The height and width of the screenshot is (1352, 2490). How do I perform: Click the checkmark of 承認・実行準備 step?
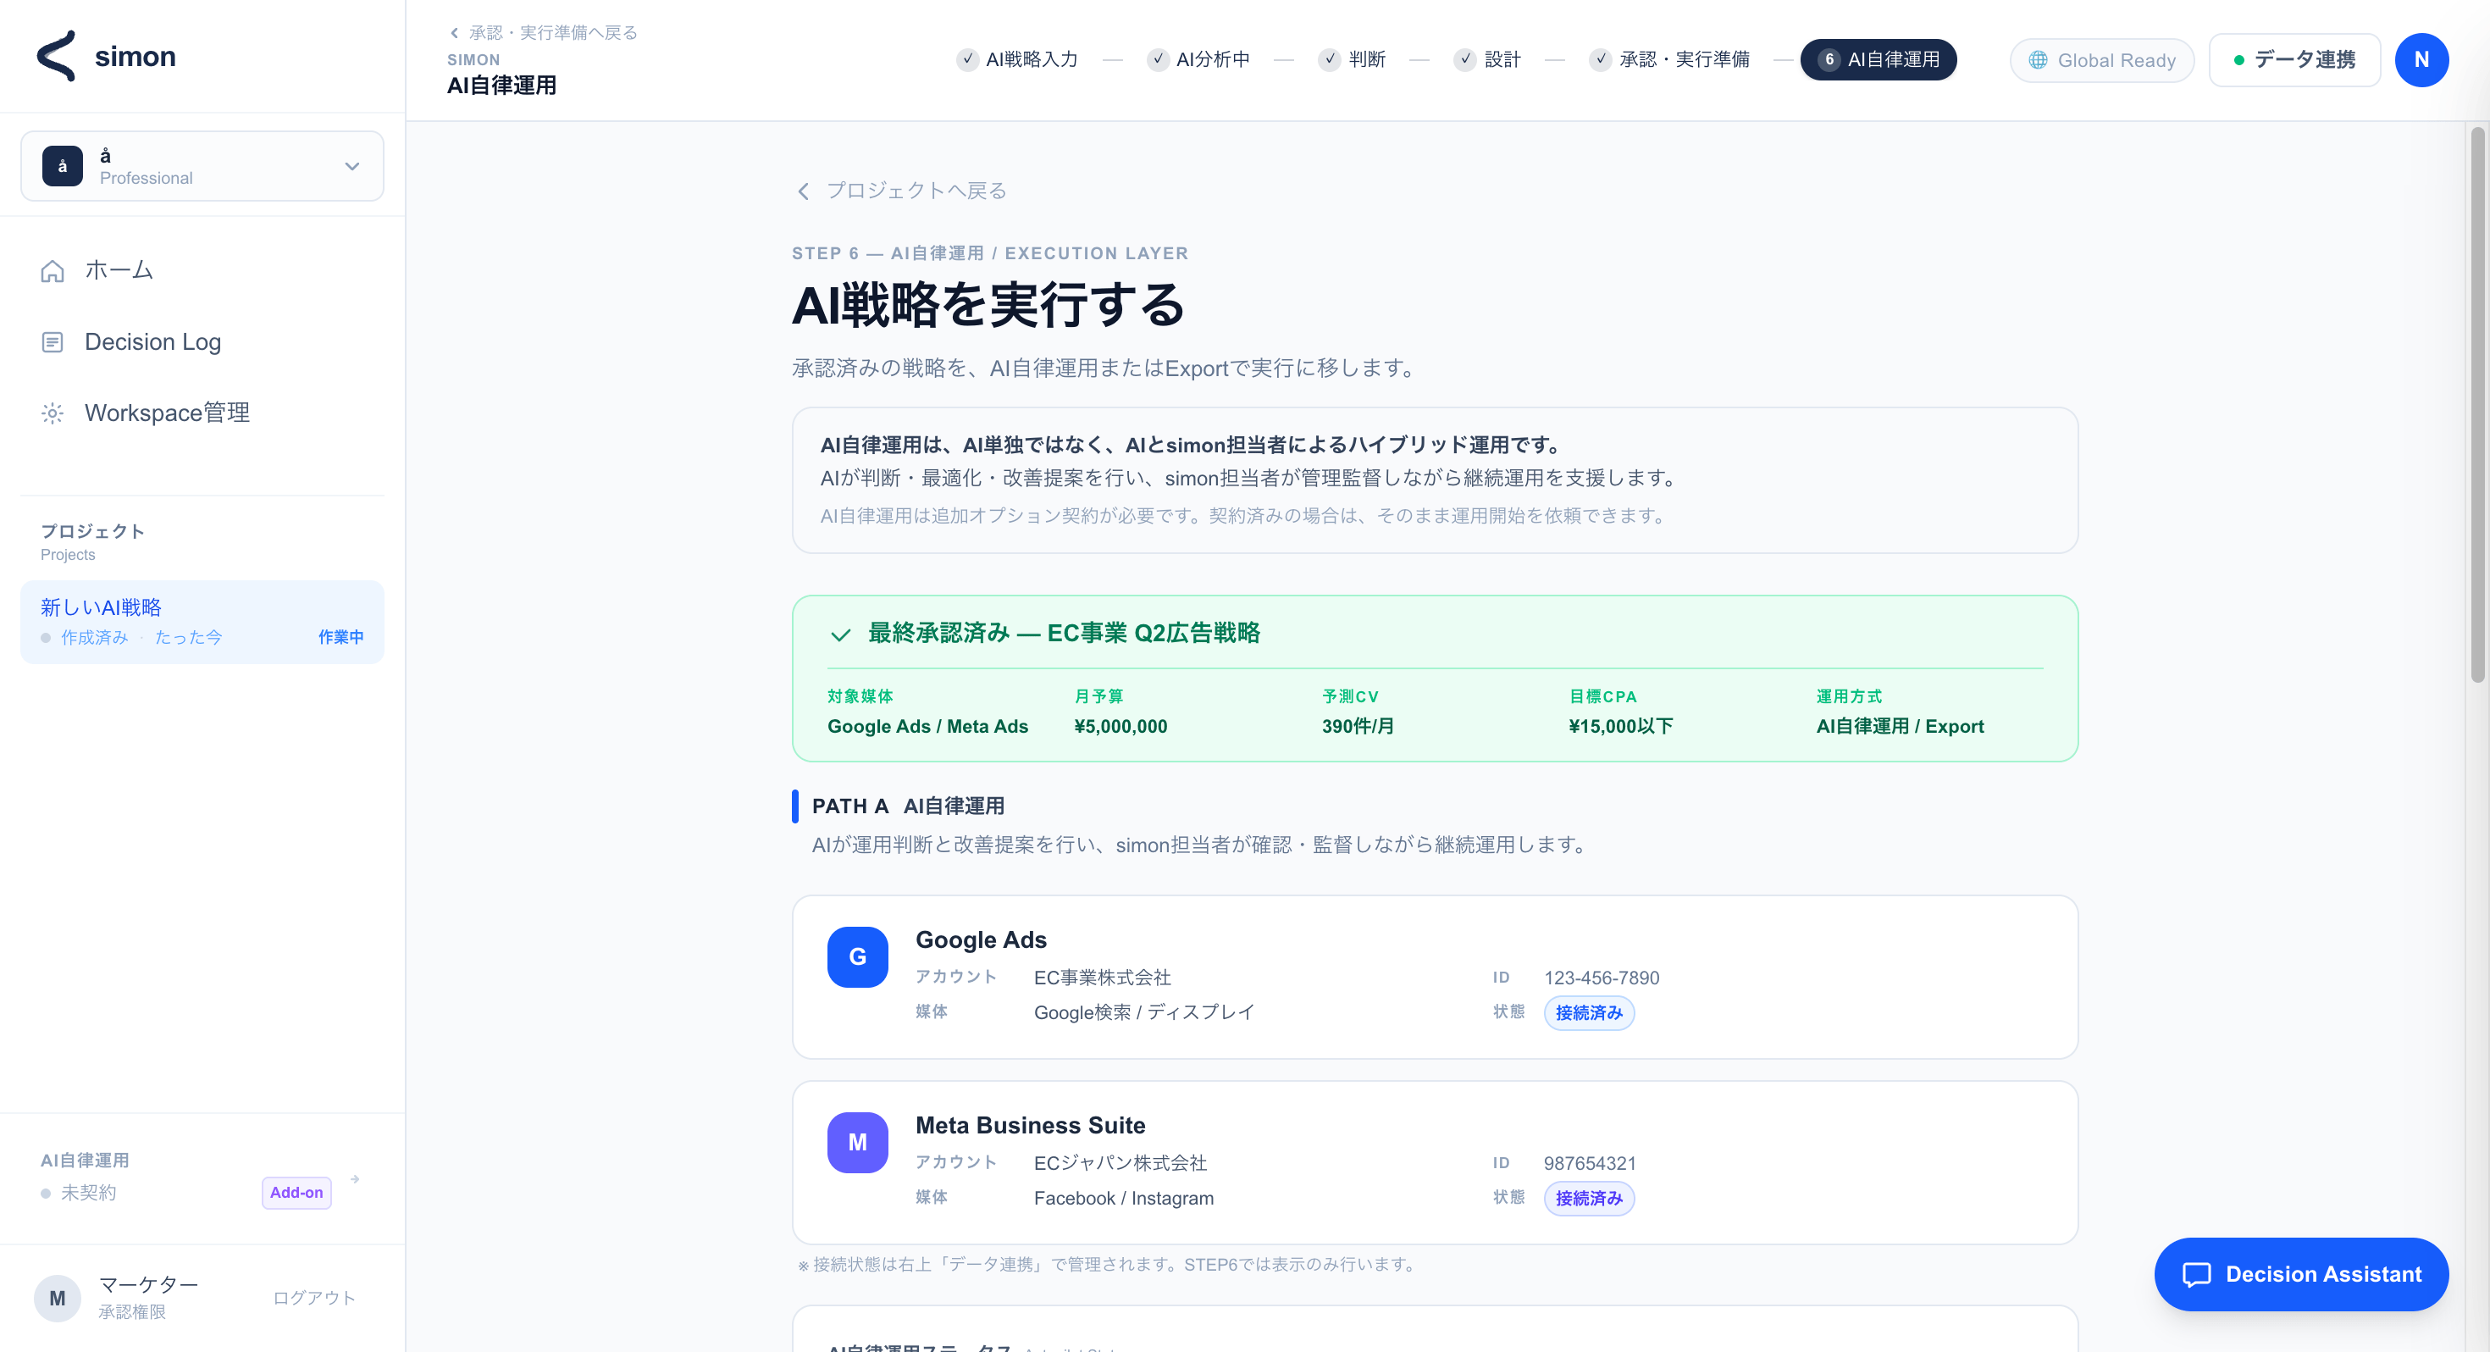pos(1601,60)
